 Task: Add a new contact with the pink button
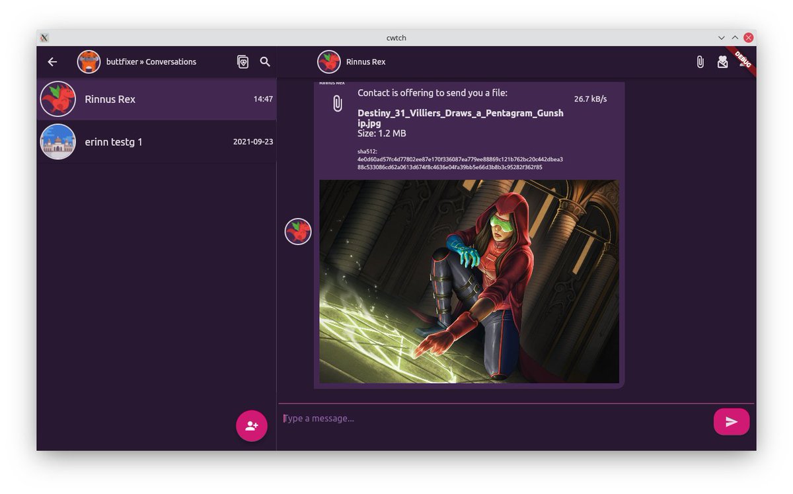pyautogui.click(x=252, y=426)
